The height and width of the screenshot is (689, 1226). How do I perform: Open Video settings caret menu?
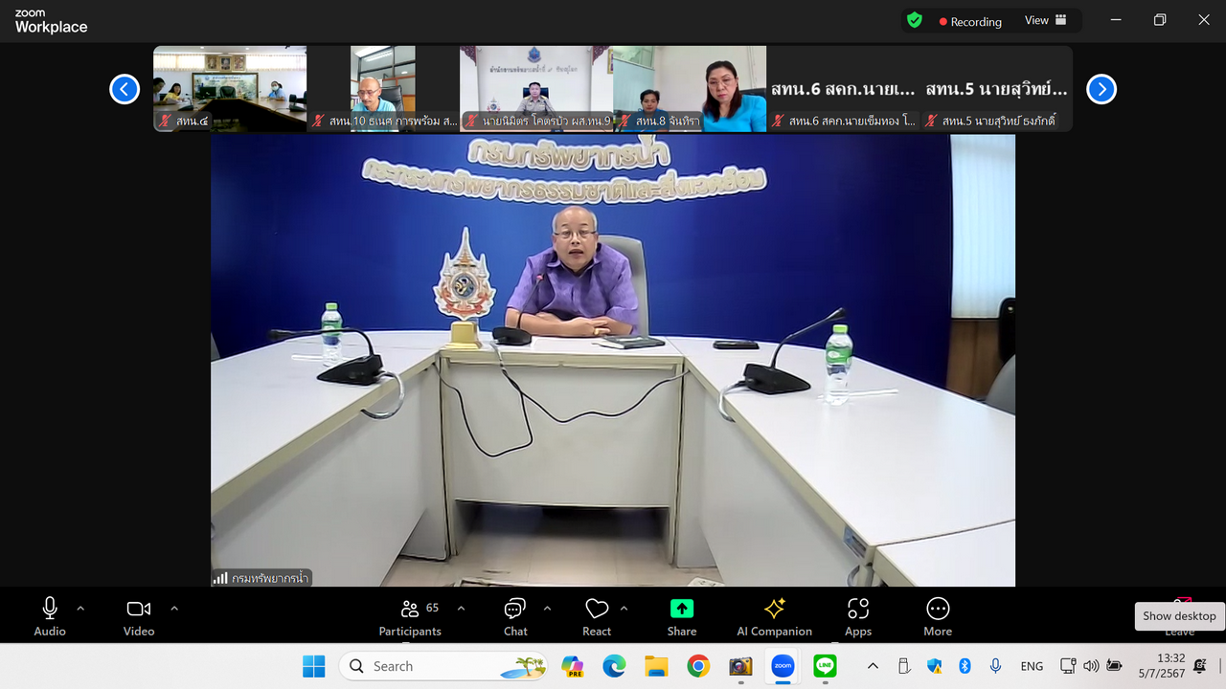click(174, 609)
